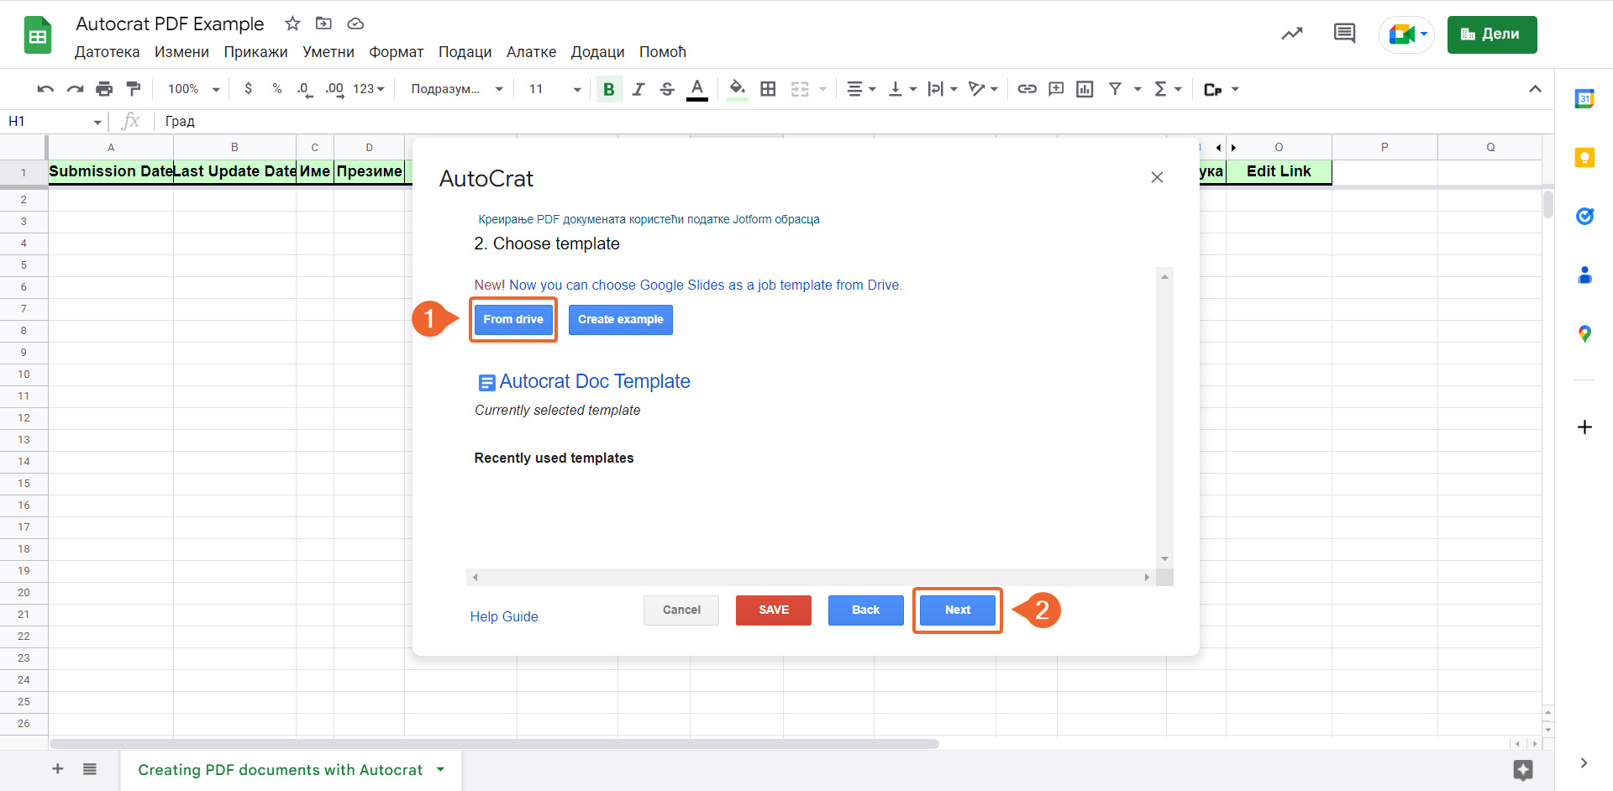This screenshot has height=791, width=1613.
Task: Click the green Дели share button
Action: [x=1492, y=34]
